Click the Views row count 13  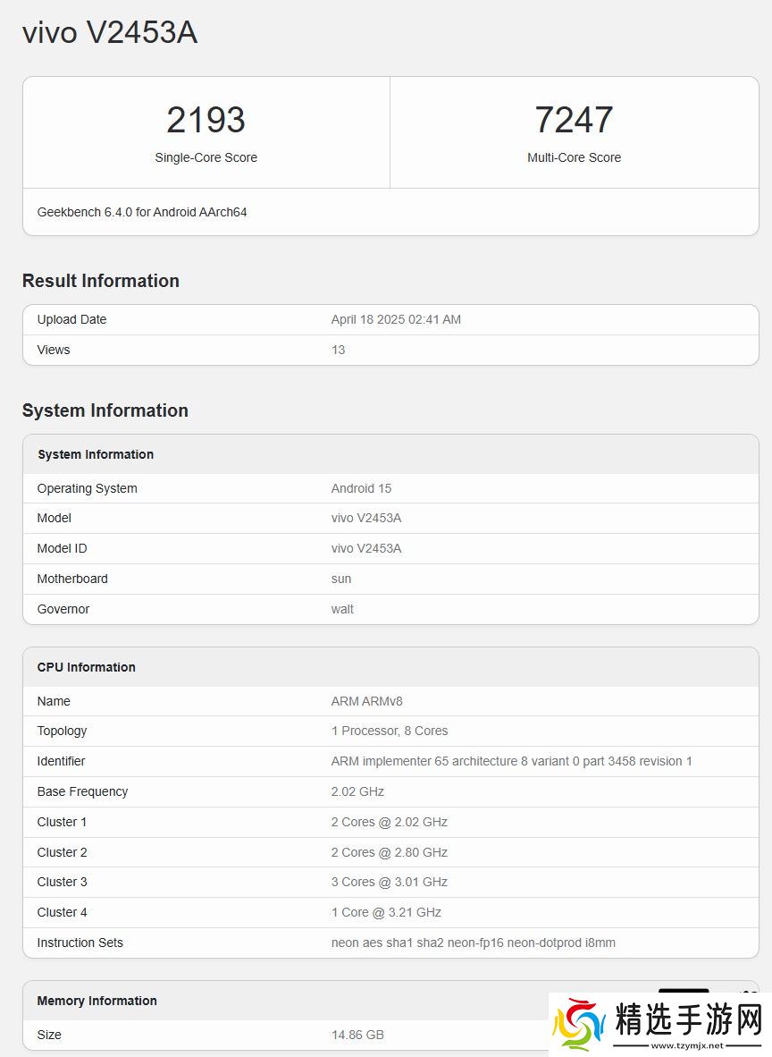point(338,350)
